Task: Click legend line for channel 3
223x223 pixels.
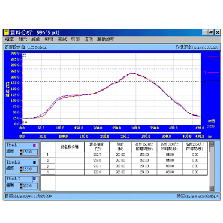Action: tap(213, 73)
